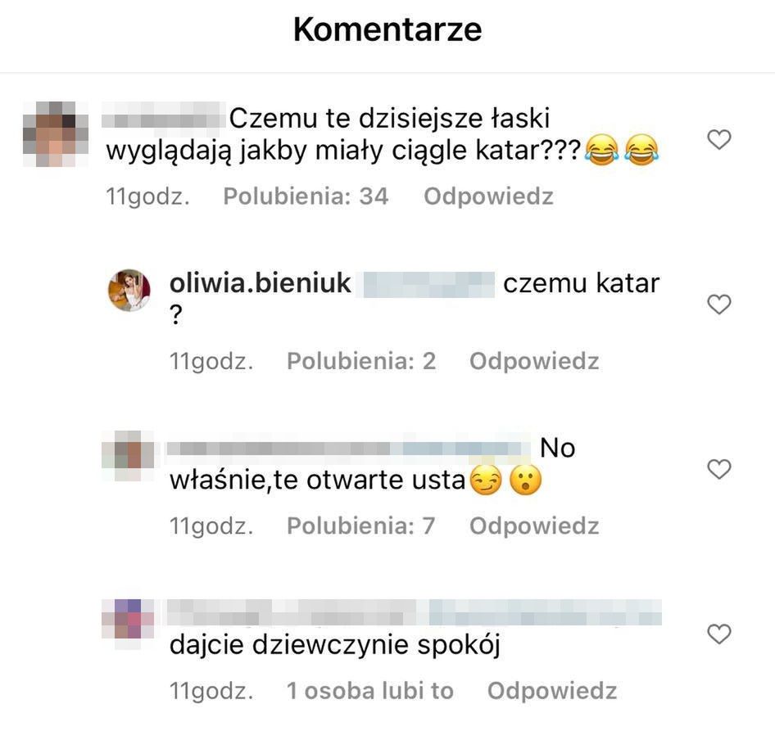Reply to the 'te otwarte usta' comment
The width and height of the screenshot is (775, 740).
(x=534, y=526)
